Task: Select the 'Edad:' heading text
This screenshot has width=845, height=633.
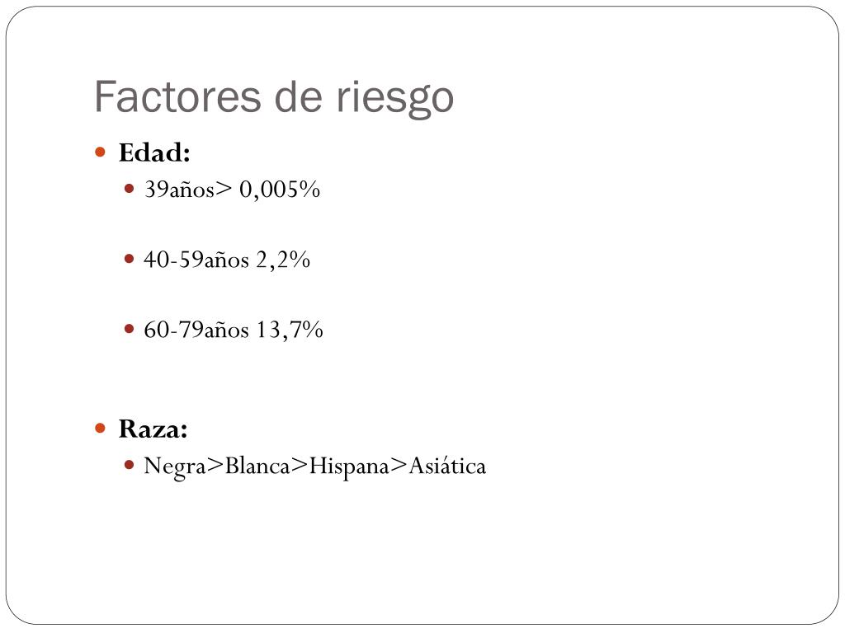Action: point(154,152)
